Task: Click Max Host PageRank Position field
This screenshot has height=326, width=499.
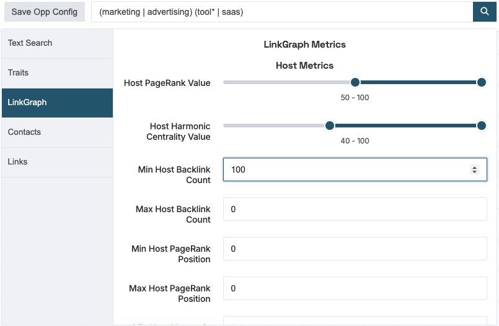Action: [x=355, y=288]
